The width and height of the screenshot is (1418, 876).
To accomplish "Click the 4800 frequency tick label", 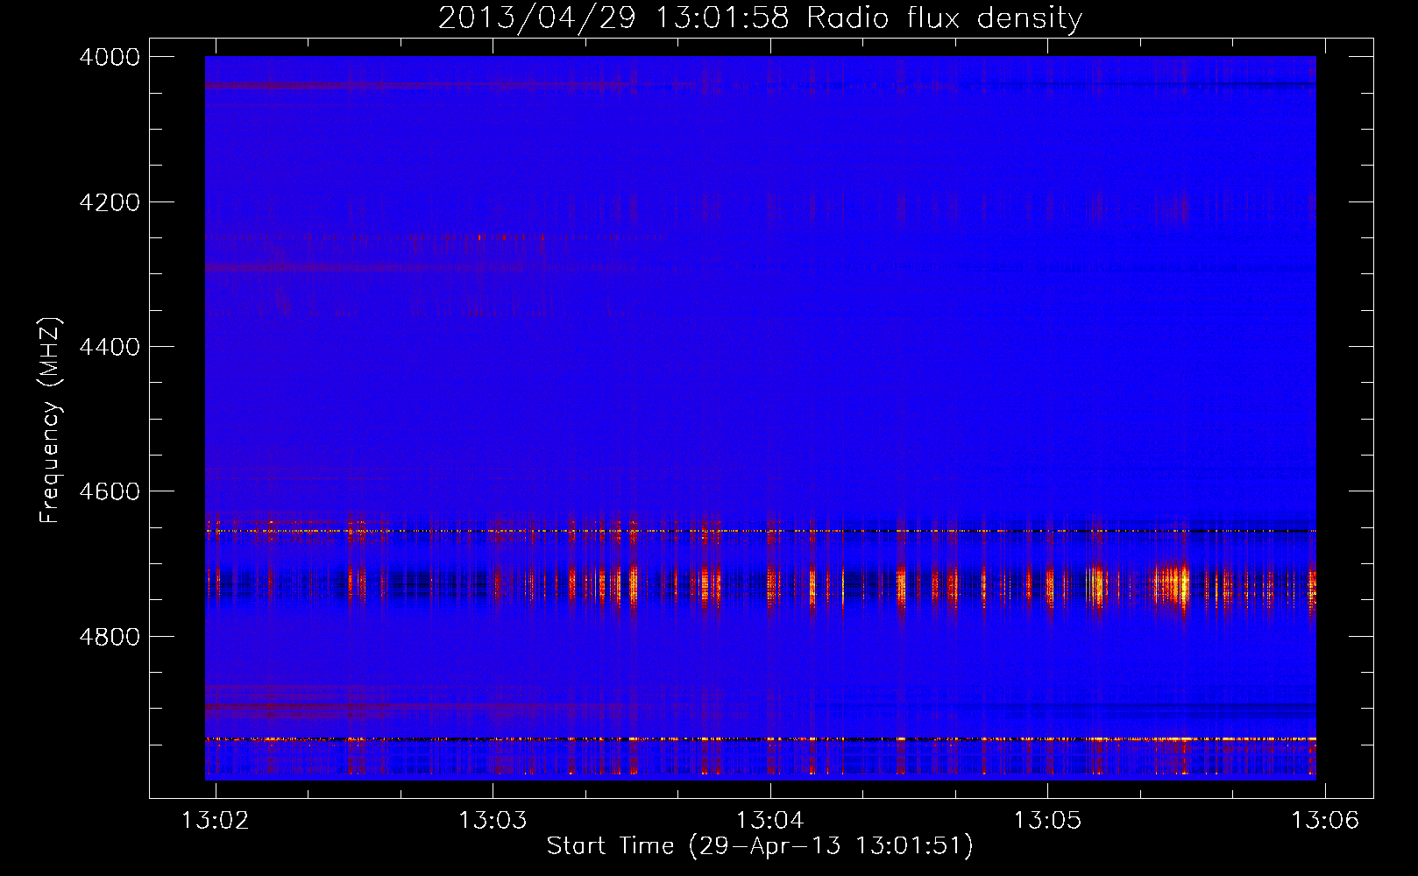I will point(110,637).
